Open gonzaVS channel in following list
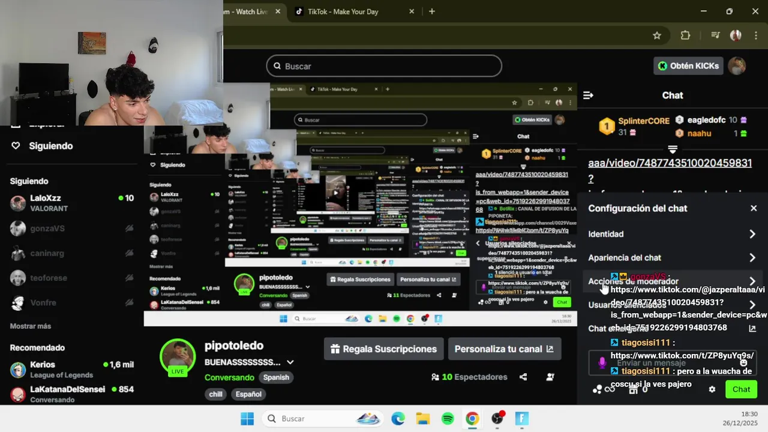The image size is (768, 432). click(72, 229)
